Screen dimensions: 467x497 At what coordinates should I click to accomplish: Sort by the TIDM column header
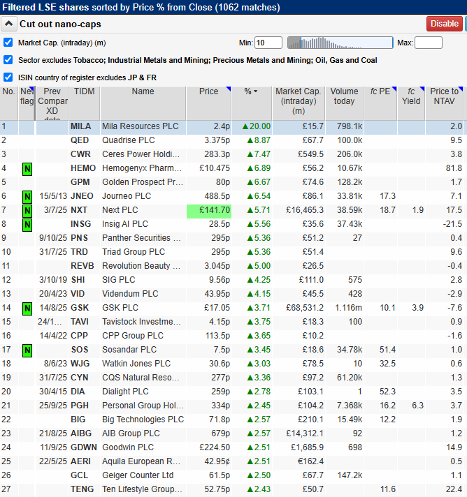click(x=84, y=103)
